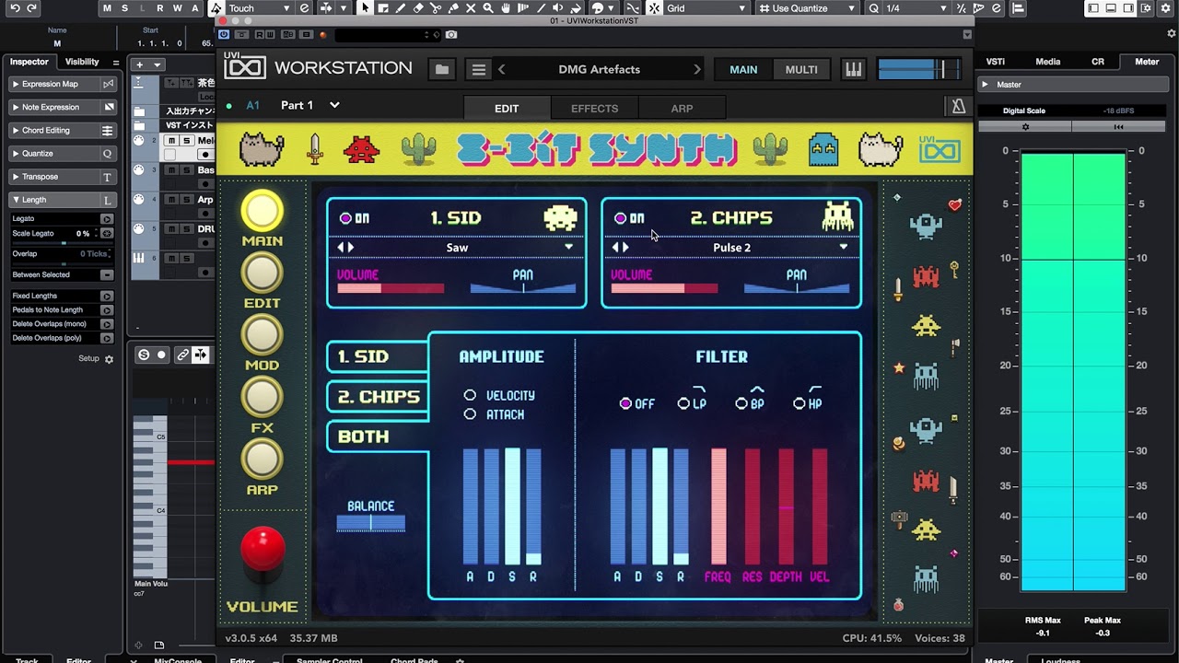The image size is (1179, 663).
Task: Open Cubase window layout setup gear
Action: point(1163,8)
